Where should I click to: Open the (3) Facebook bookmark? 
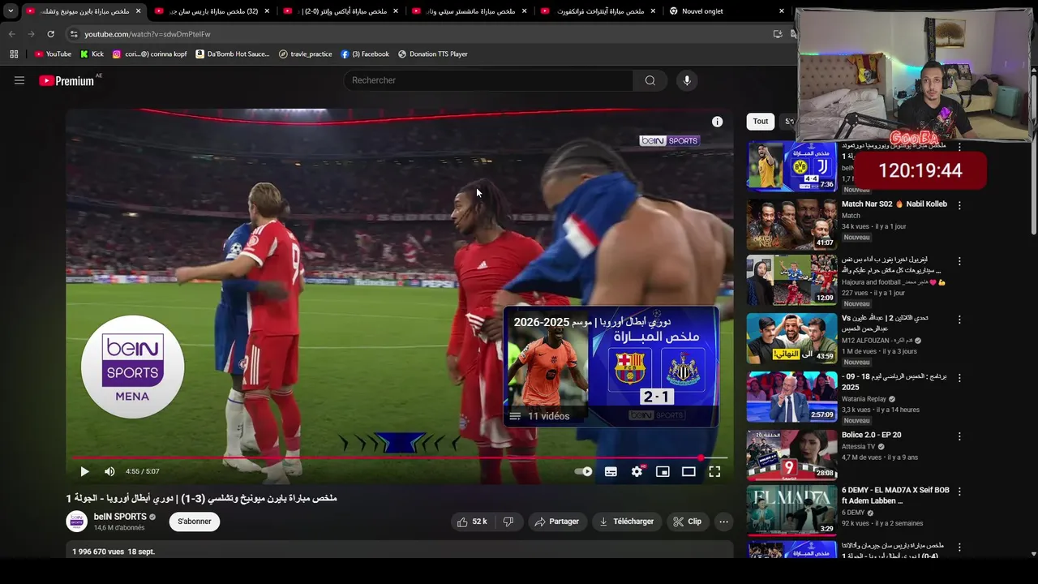[x=365, y=54]
